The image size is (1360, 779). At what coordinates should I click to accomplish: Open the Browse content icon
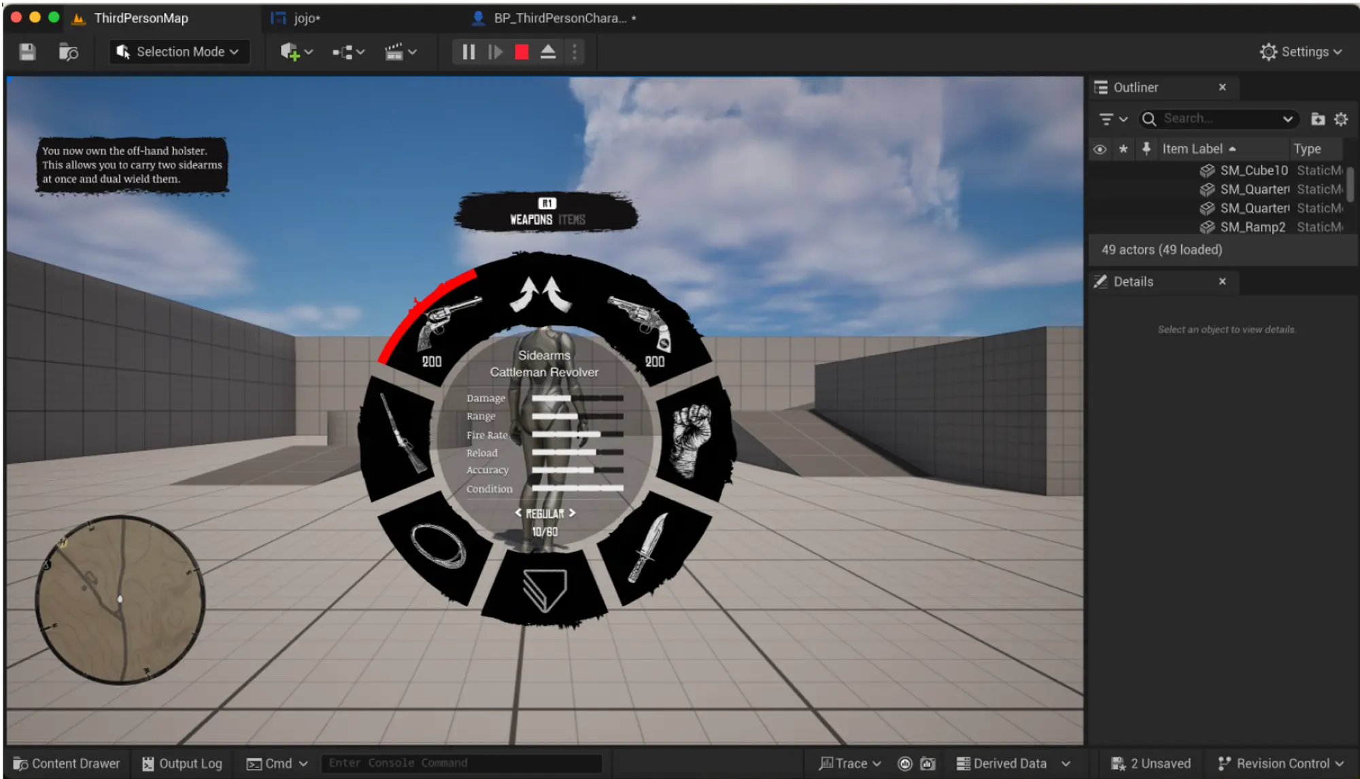coord(69,52)
